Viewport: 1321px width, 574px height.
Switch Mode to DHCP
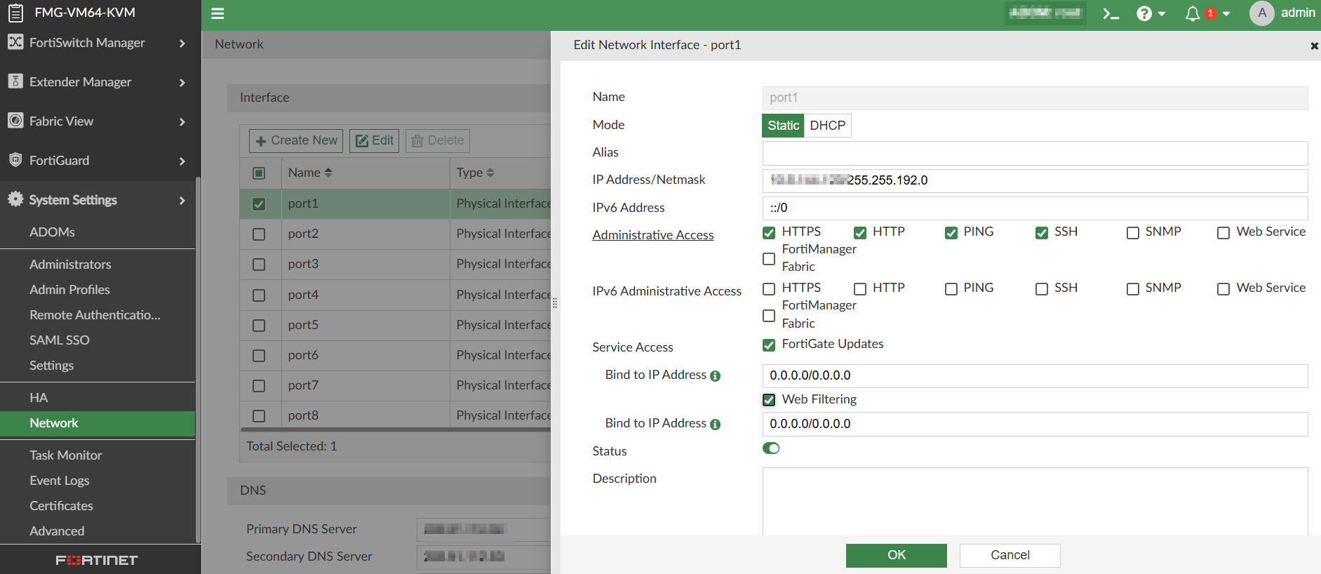[828, 126]
